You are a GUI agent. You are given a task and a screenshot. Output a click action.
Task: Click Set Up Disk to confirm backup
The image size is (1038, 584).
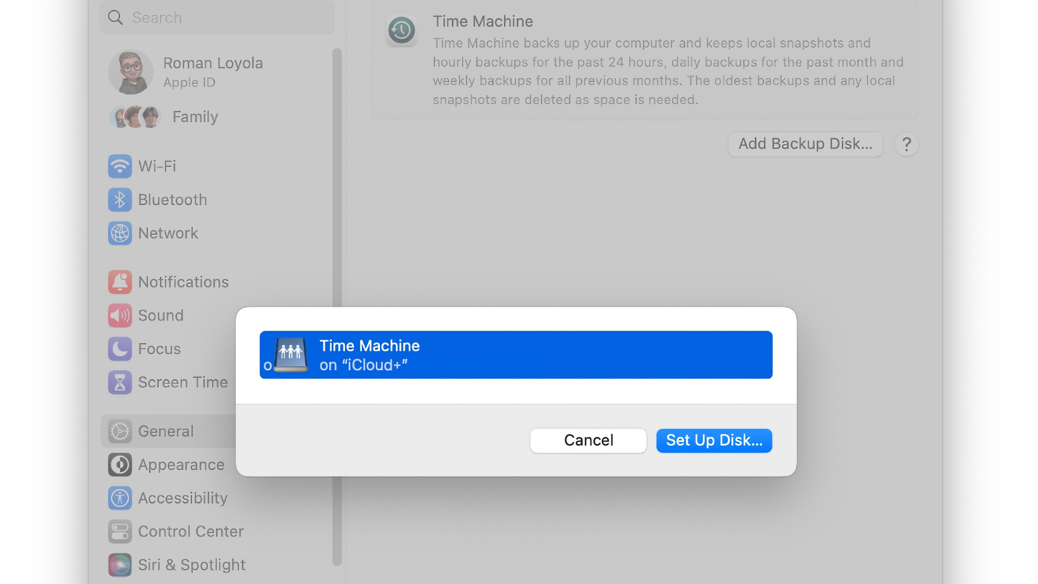click(x=714, y=440)
